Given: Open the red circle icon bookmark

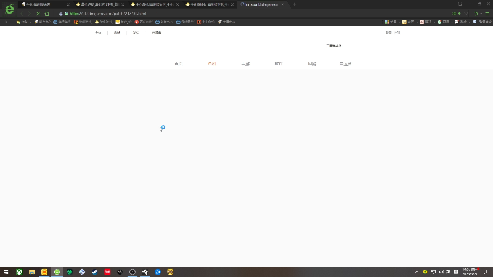Looking at the screenshot, I should [x=144, y=22].
